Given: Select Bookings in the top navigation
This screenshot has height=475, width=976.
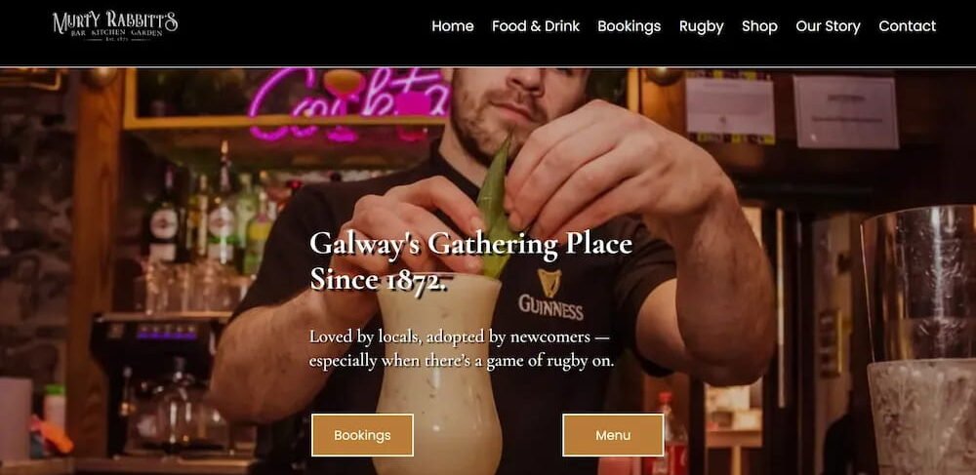Looking at the screenshot, I should [x=629, y=26].
